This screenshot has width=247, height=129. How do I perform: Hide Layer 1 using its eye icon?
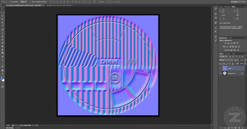coord(220,68)
